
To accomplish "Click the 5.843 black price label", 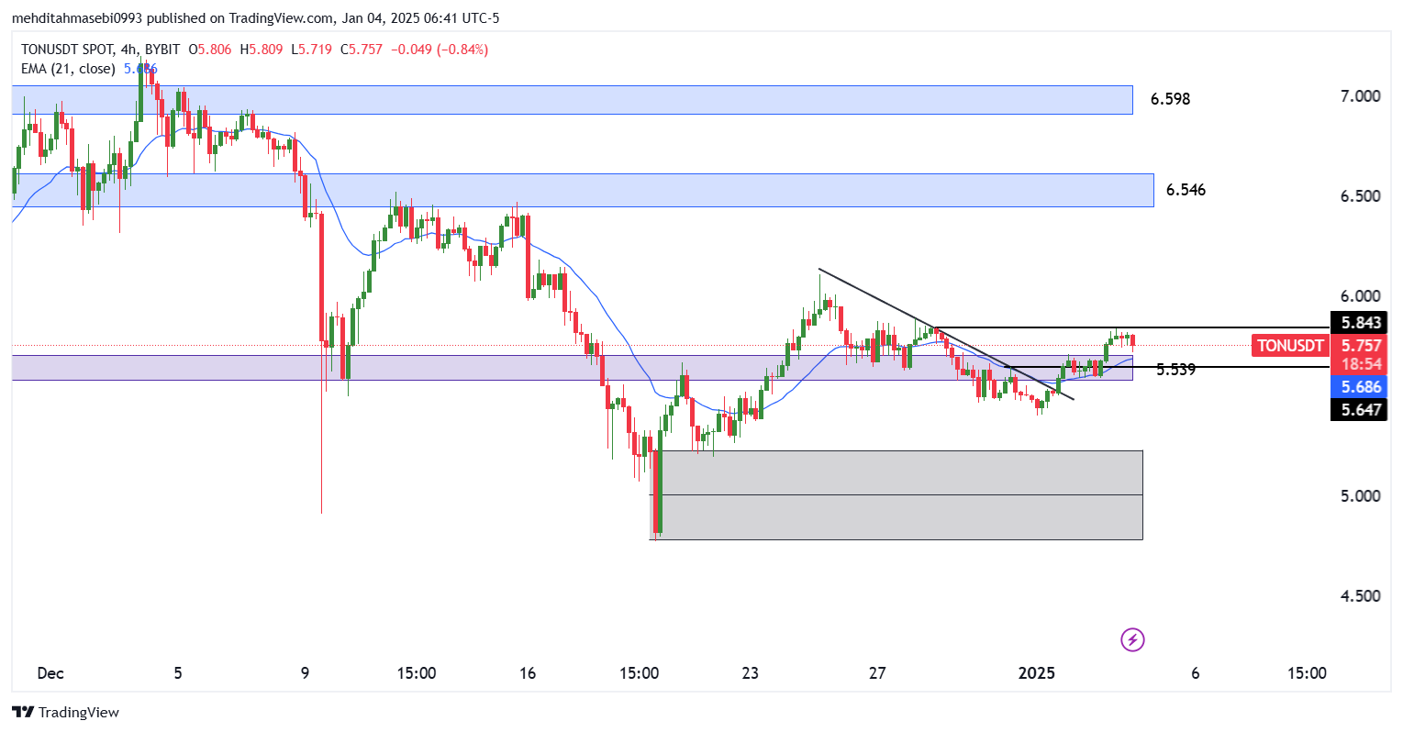I will click(1361, 323).
